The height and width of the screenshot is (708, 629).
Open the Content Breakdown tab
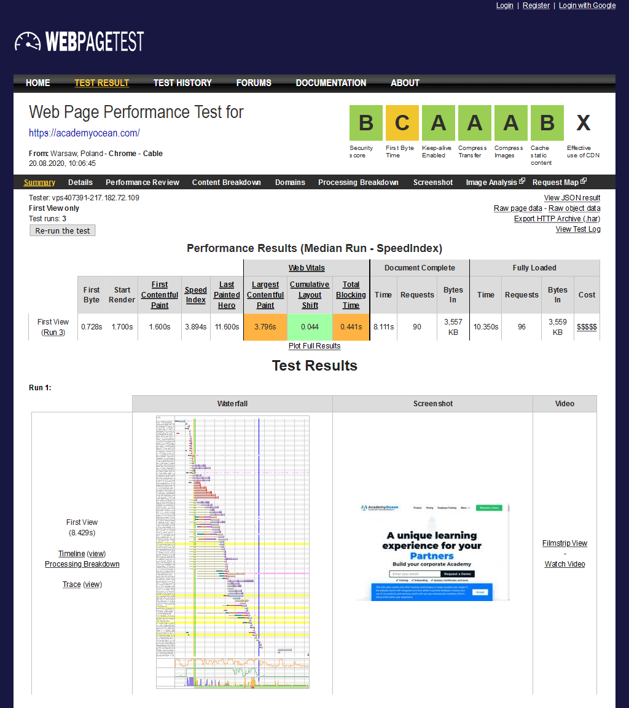click(x=226, y=183)
